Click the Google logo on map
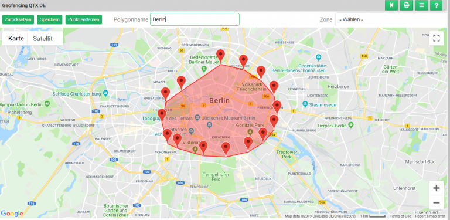450x220 pixels. click(x=12, y=214)
